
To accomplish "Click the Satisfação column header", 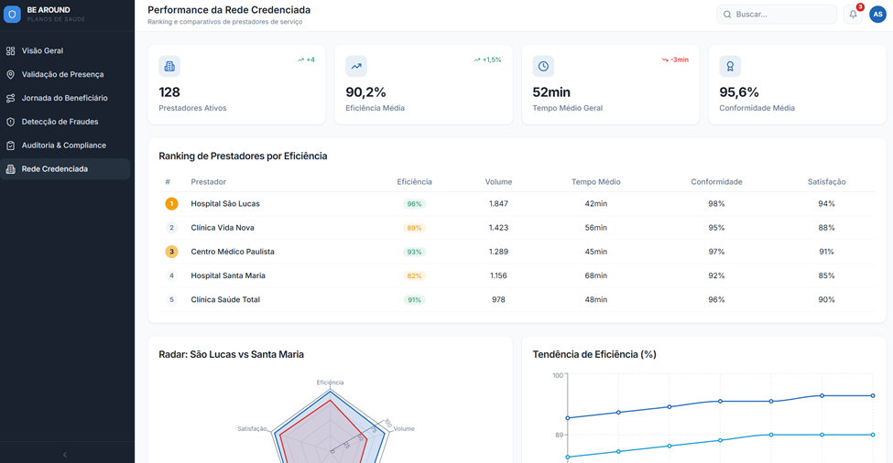I will [826, 182].
